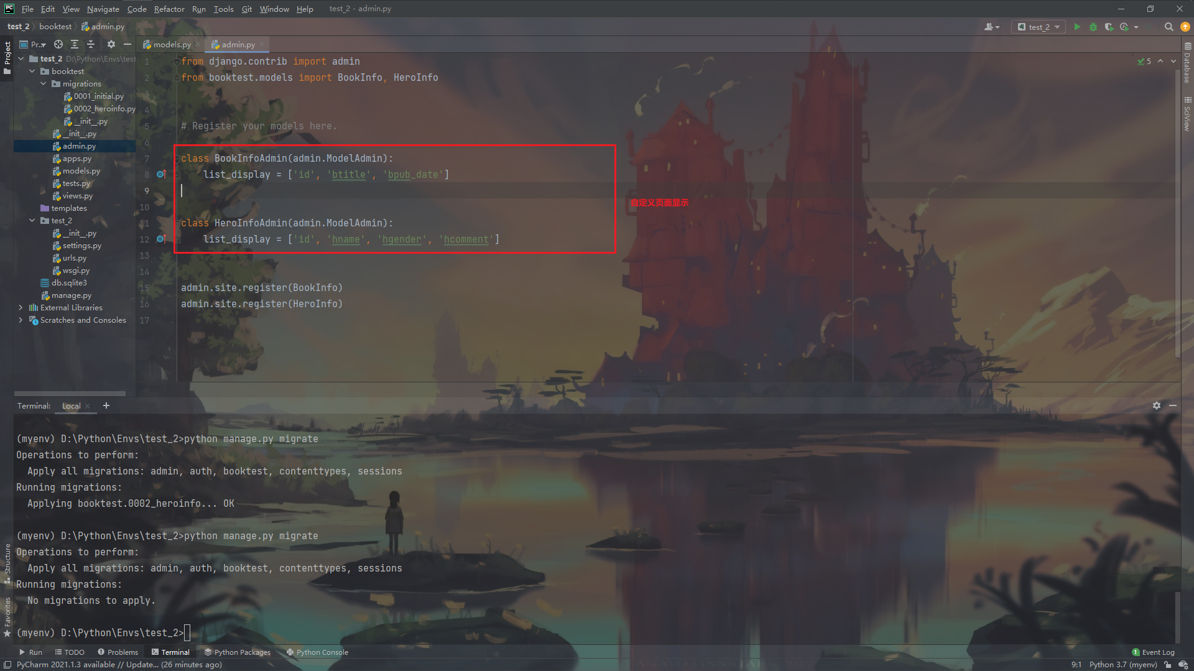Viewport: 1194px width, 671px height.
Task: Run the test_2 configuration
Action: coord(1077,27)
